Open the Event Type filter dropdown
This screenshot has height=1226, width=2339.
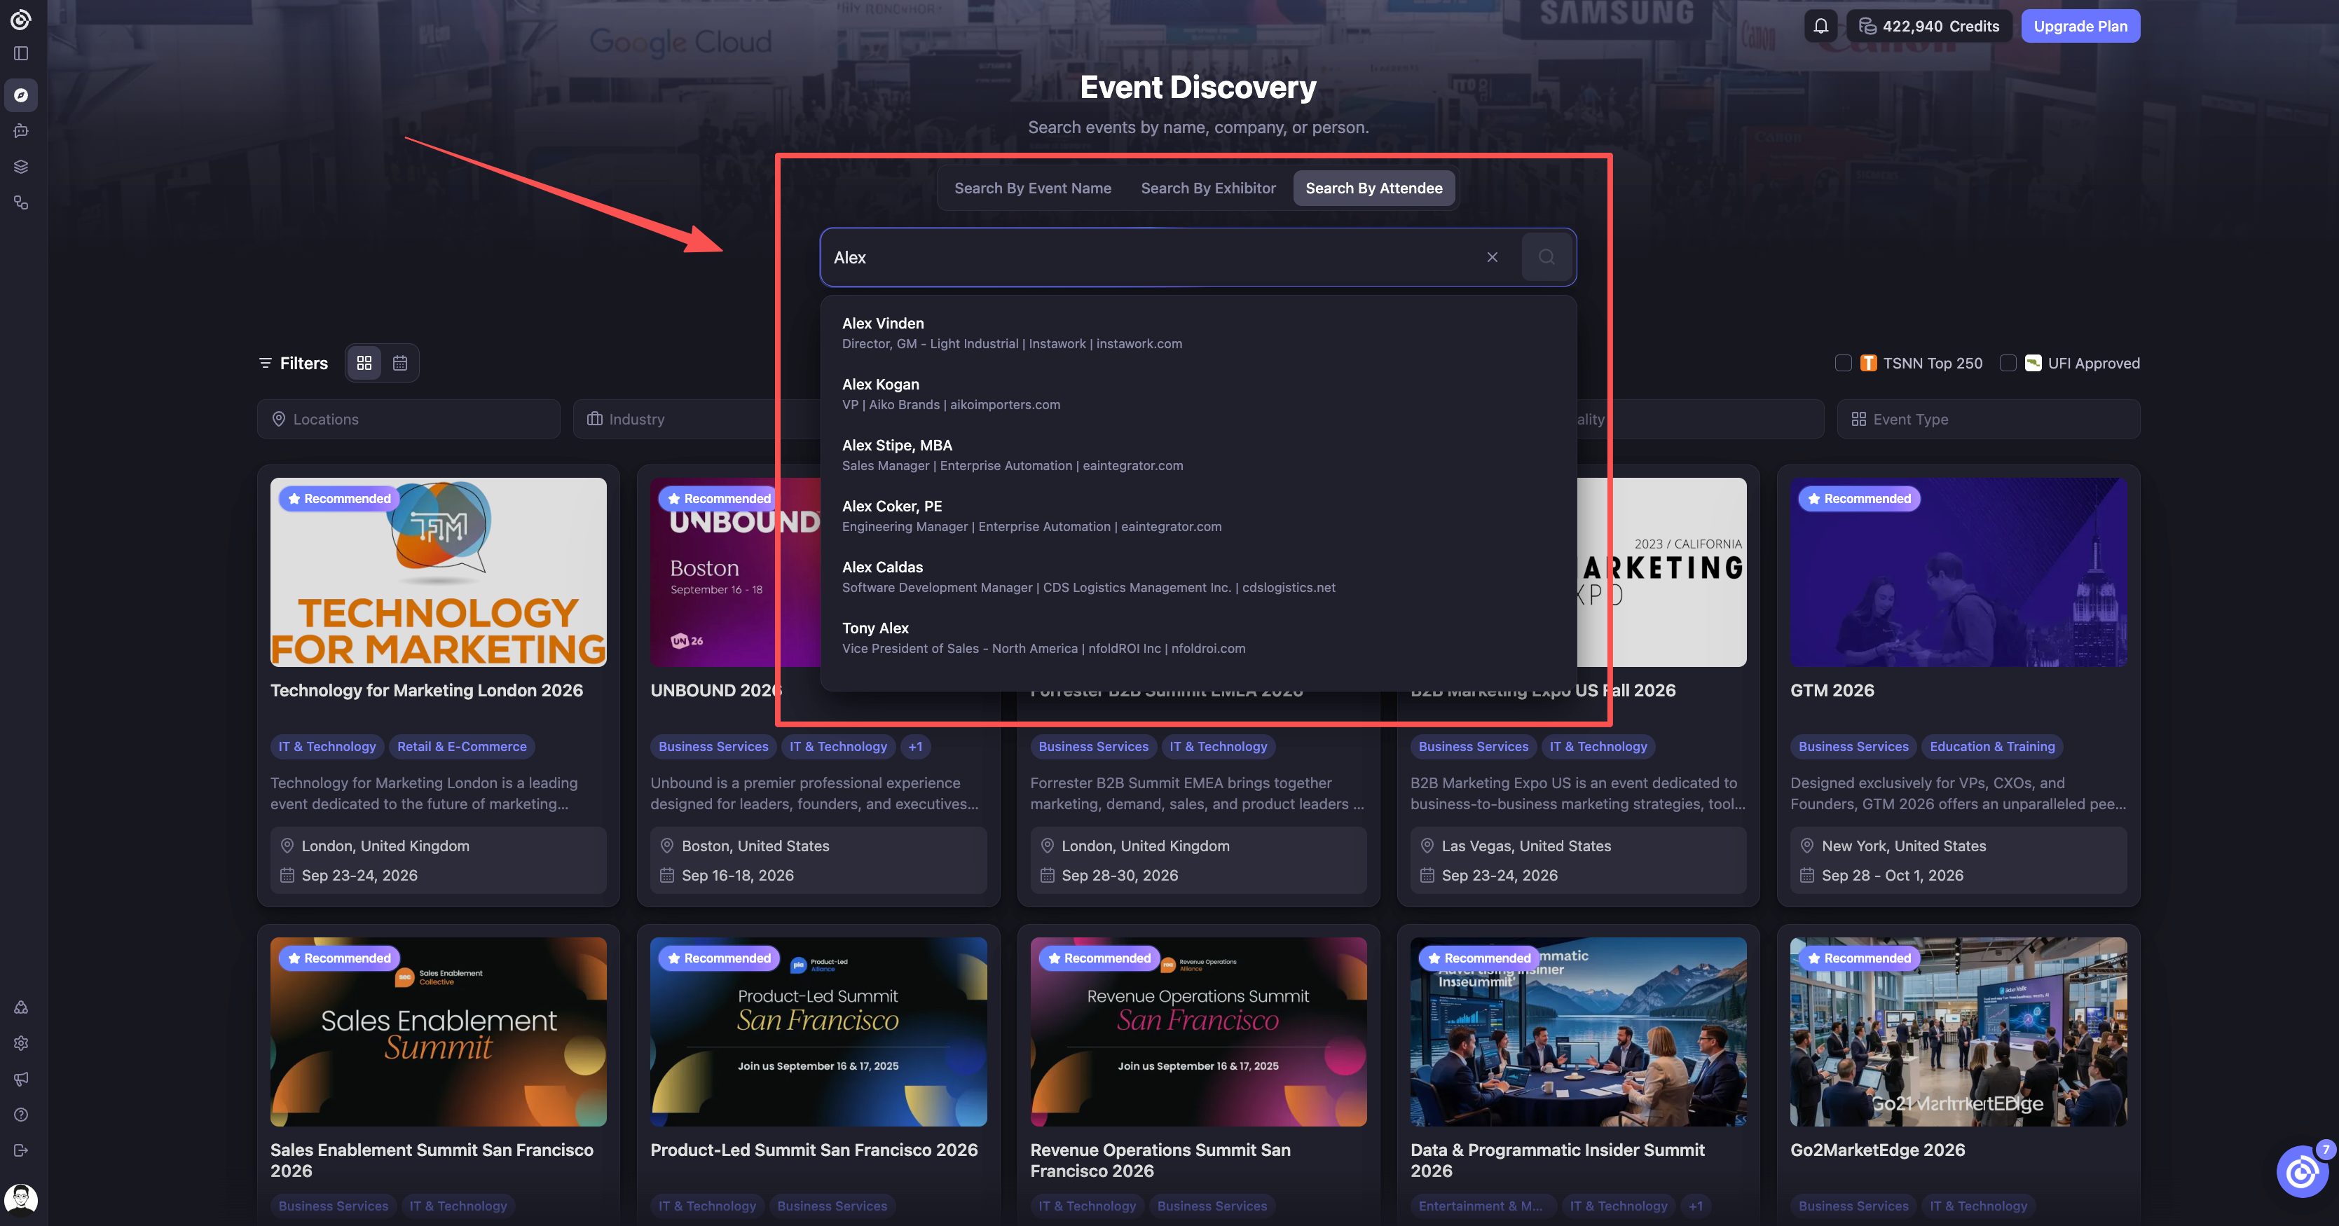[1989, 419]
